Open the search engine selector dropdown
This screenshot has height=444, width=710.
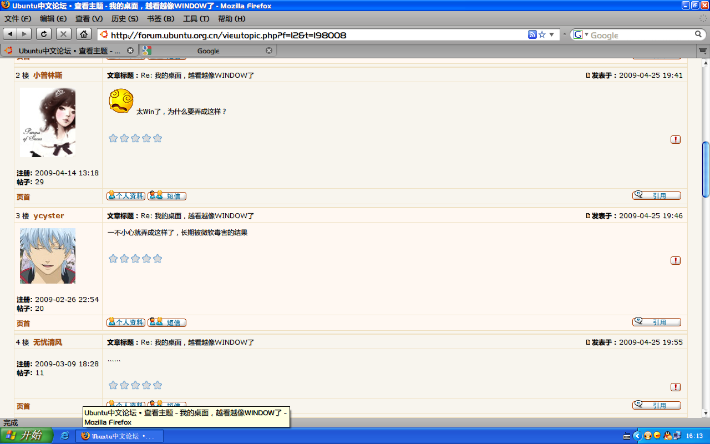tap(581, 34)
